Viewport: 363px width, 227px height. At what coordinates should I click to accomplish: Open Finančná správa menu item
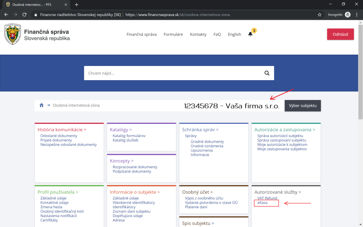[141, 34]
